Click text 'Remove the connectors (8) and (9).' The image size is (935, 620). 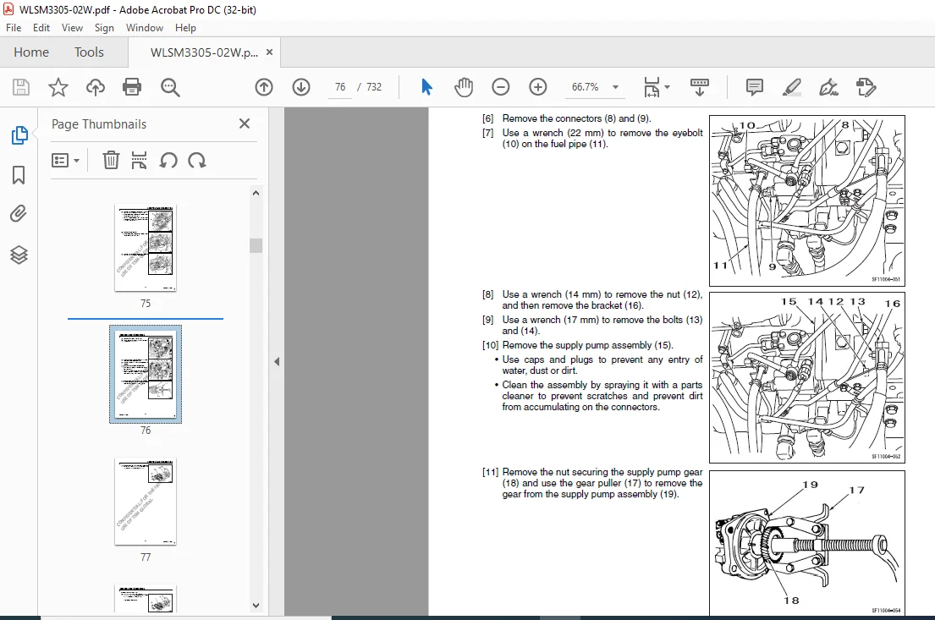(x=576, y=118)
